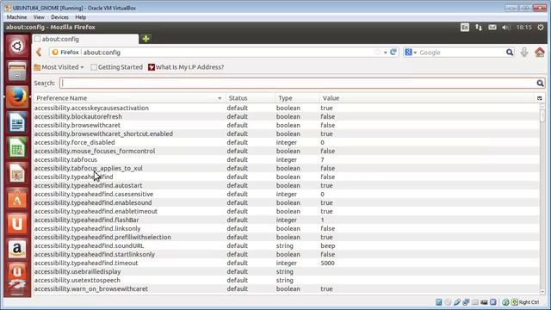This screenshot has width=551, height=310.
Task: Click Firefox identity icon in address bar
Action: click(x=55, y=53)
